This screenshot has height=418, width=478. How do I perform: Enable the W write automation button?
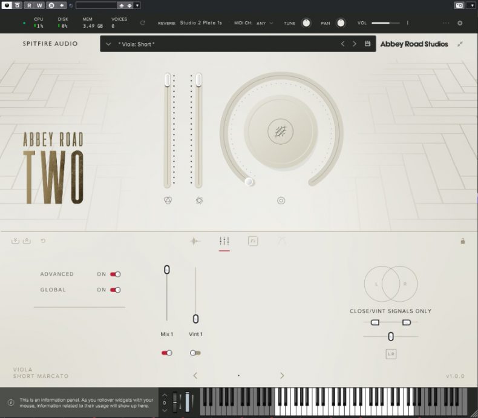[39, 5]
